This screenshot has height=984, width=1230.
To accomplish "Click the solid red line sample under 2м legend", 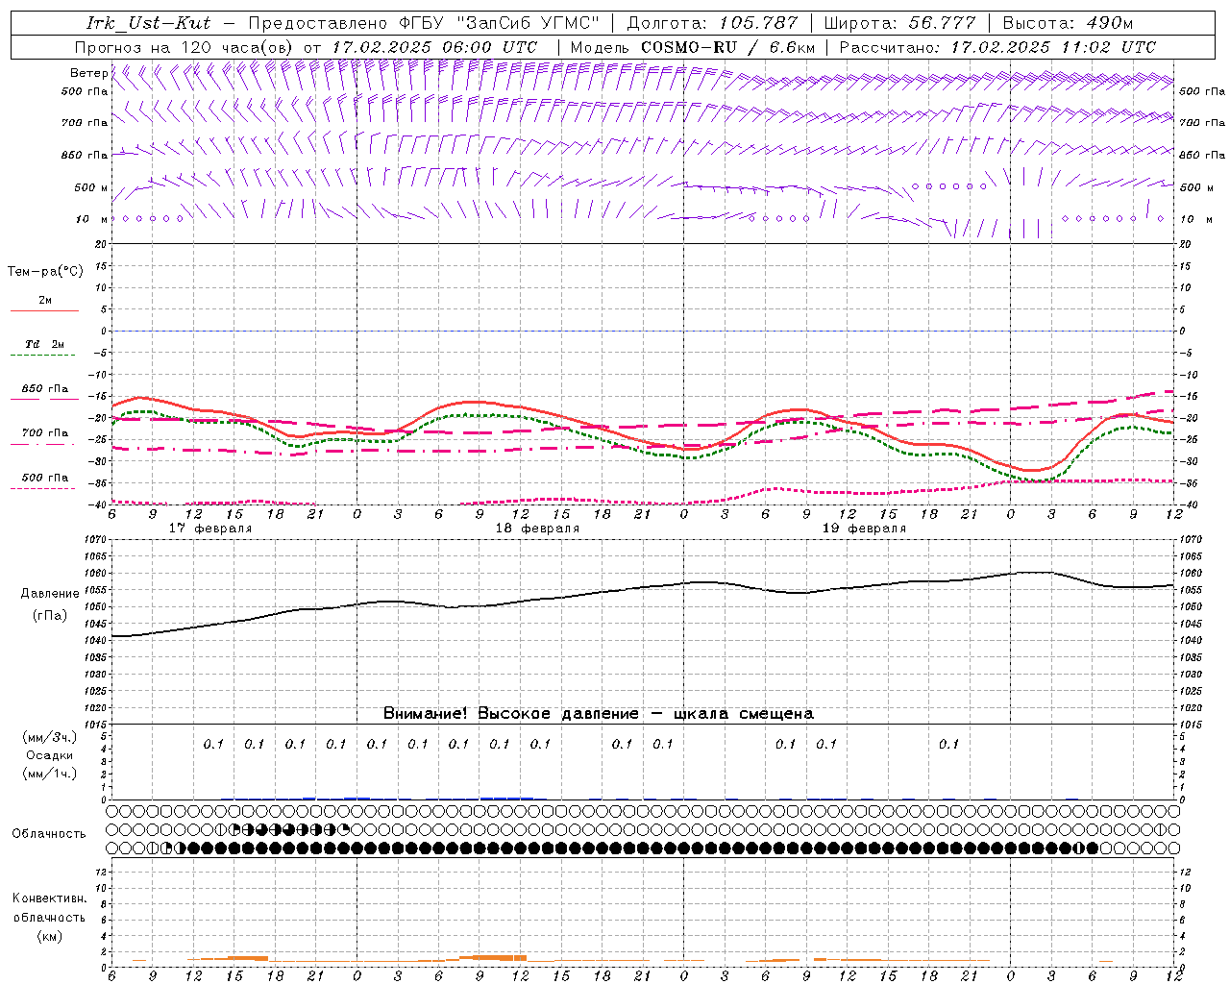I will click(44, 311).
